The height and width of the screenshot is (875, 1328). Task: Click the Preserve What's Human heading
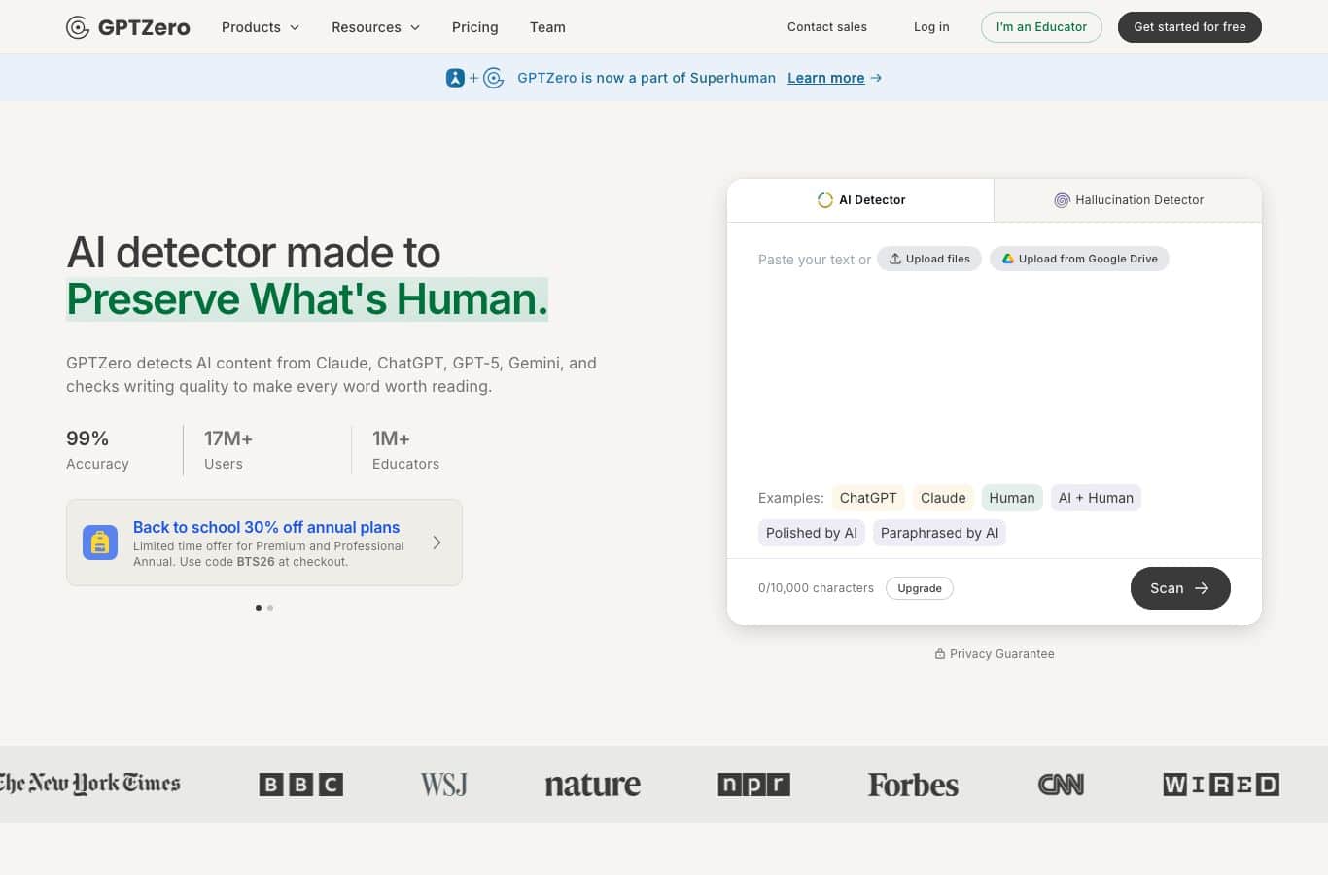tap(307, 298)
